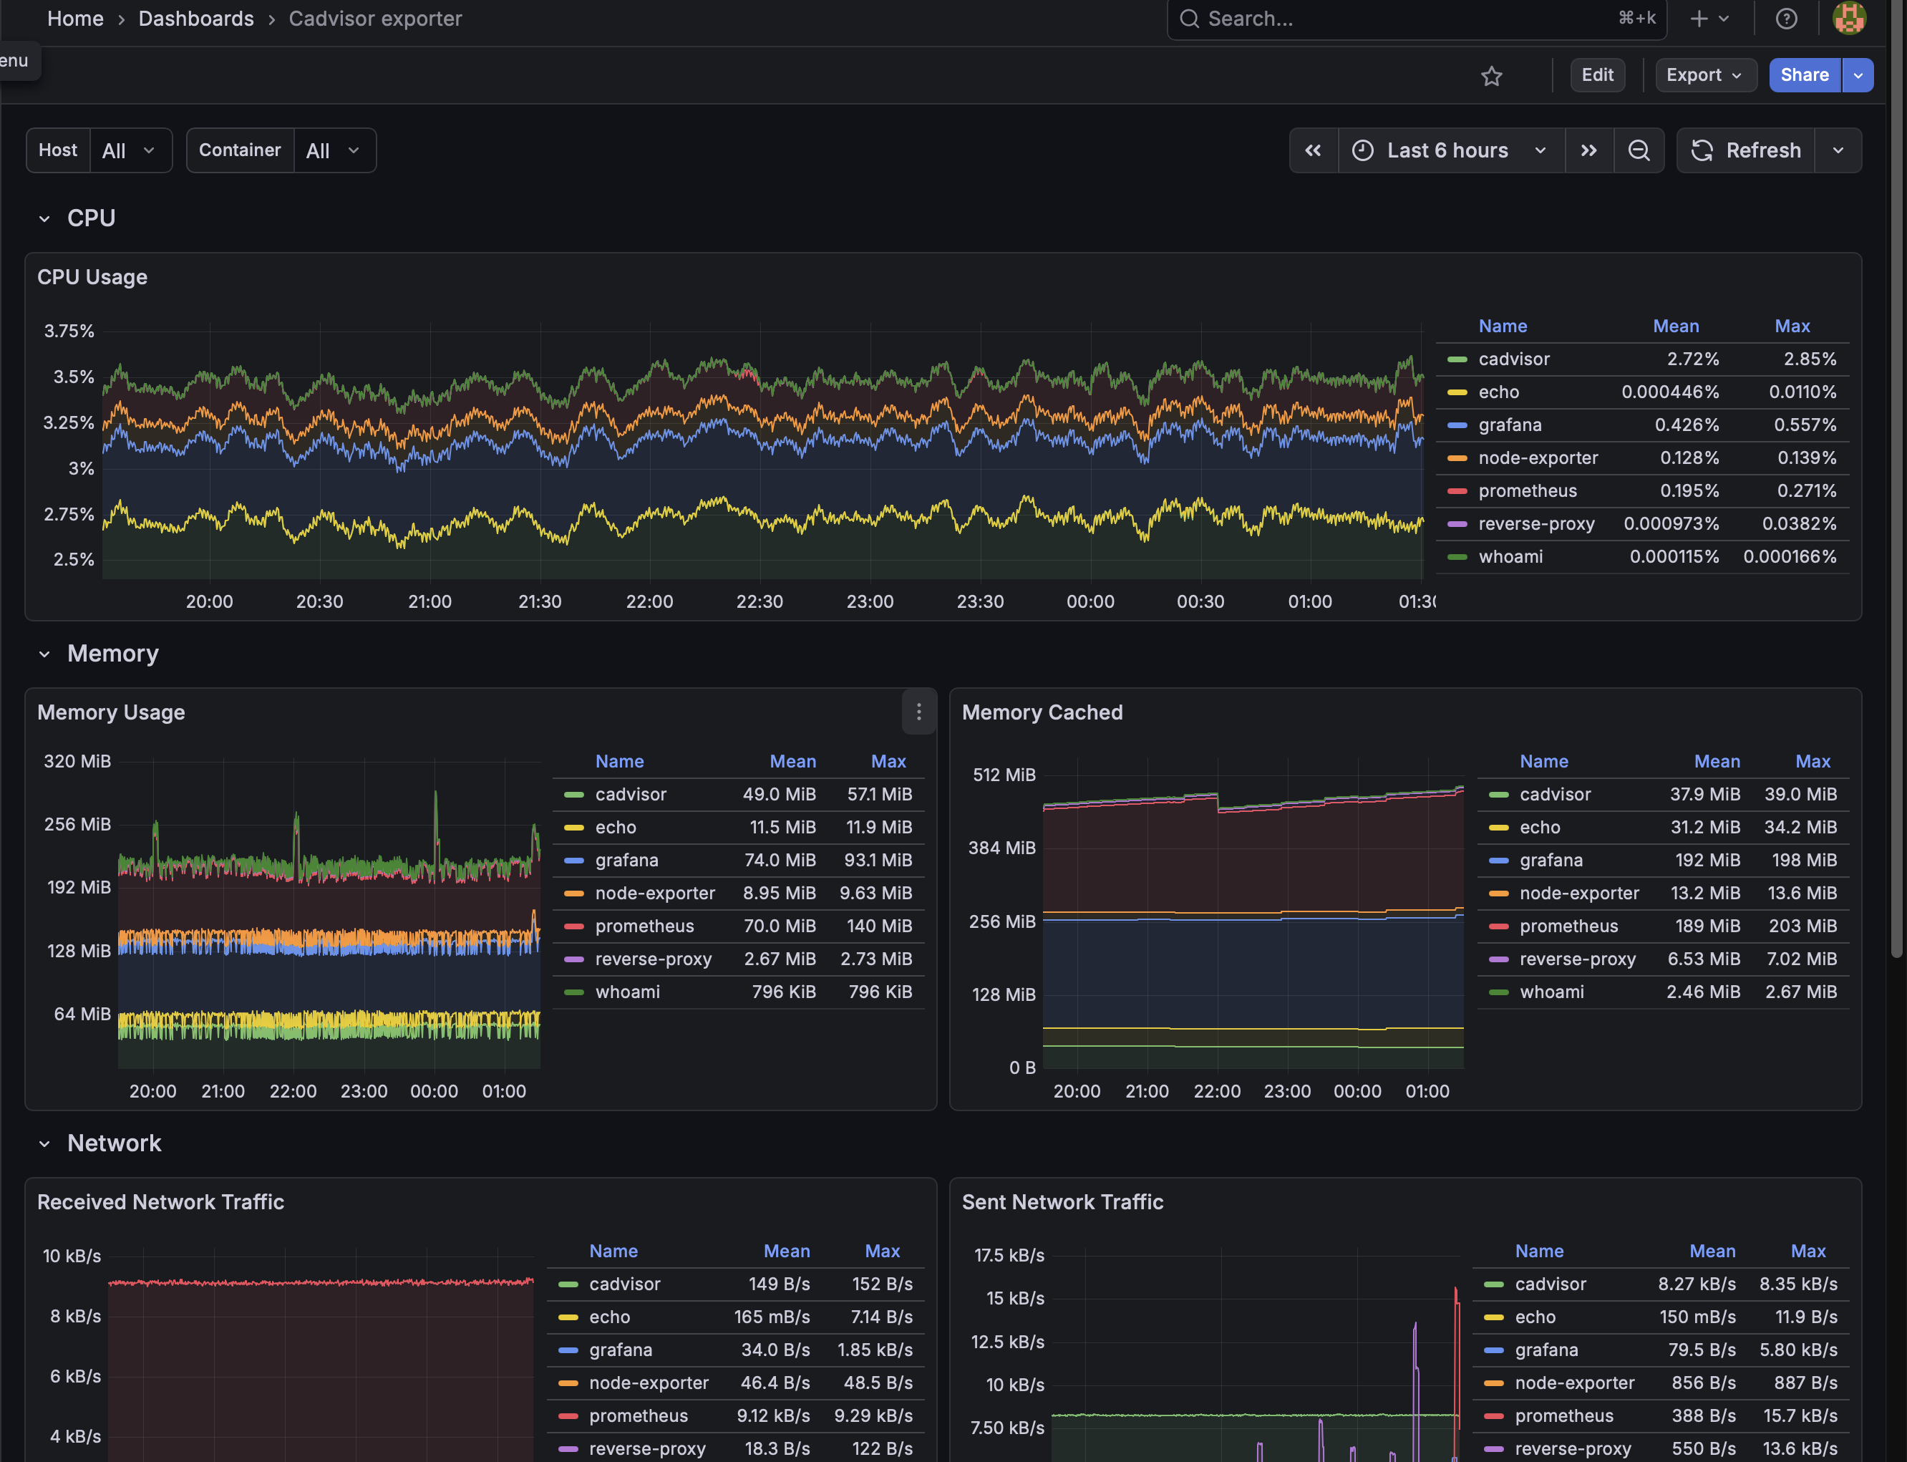The height and width of the screenshot is (1462, 1907).
Task: Go to Home from the breadcrumb
Action: pos(75,19)
